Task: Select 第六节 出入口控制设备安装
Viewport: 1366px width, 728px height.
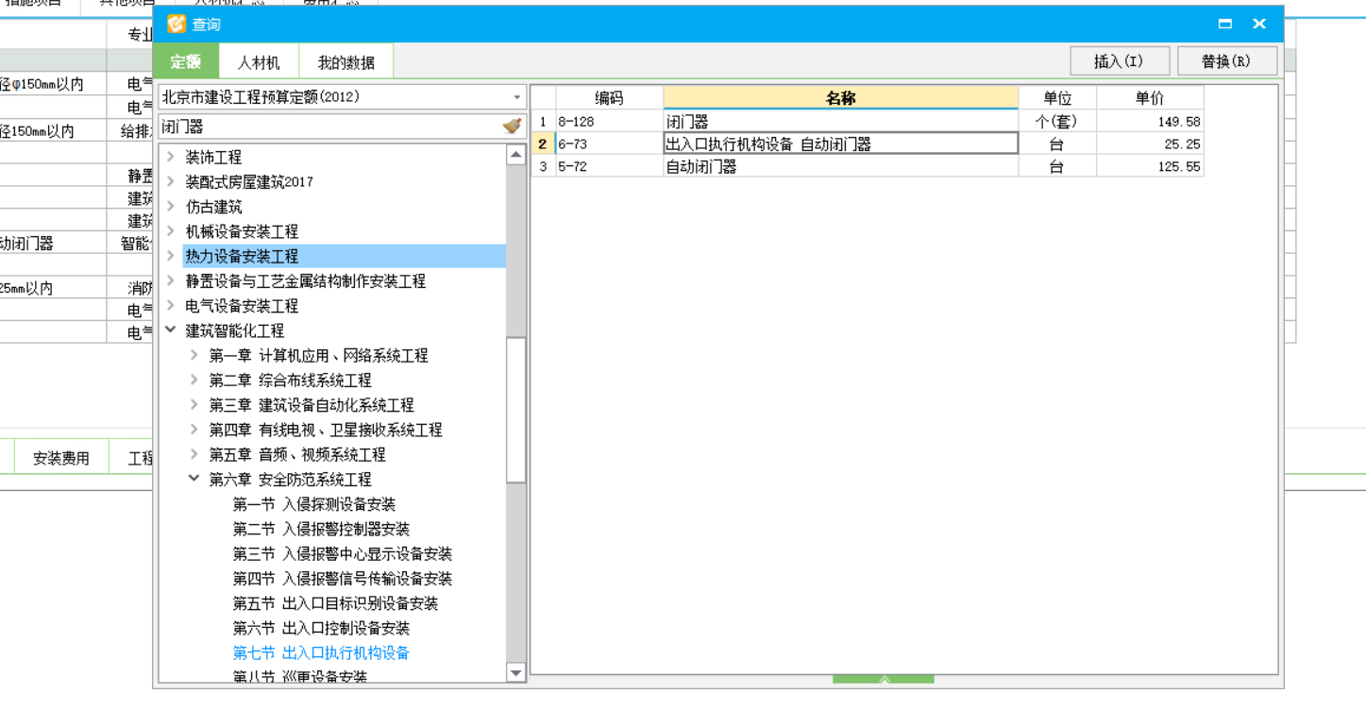Action: 321,628
